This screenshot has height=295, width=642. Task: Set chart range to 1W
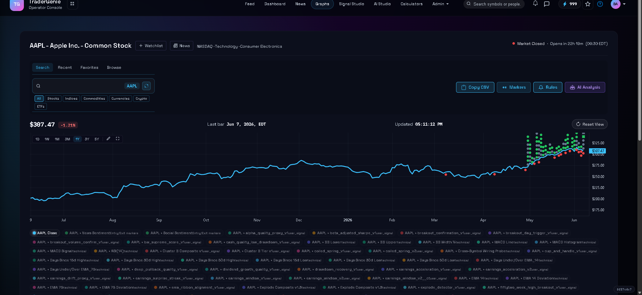point(47,139)
